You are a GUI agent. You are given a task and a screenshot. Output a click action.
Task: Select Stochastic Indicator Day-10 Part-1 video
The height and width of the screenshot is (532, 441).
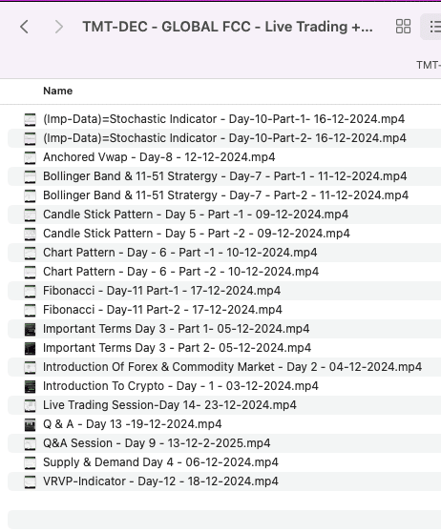click(224, 119)
